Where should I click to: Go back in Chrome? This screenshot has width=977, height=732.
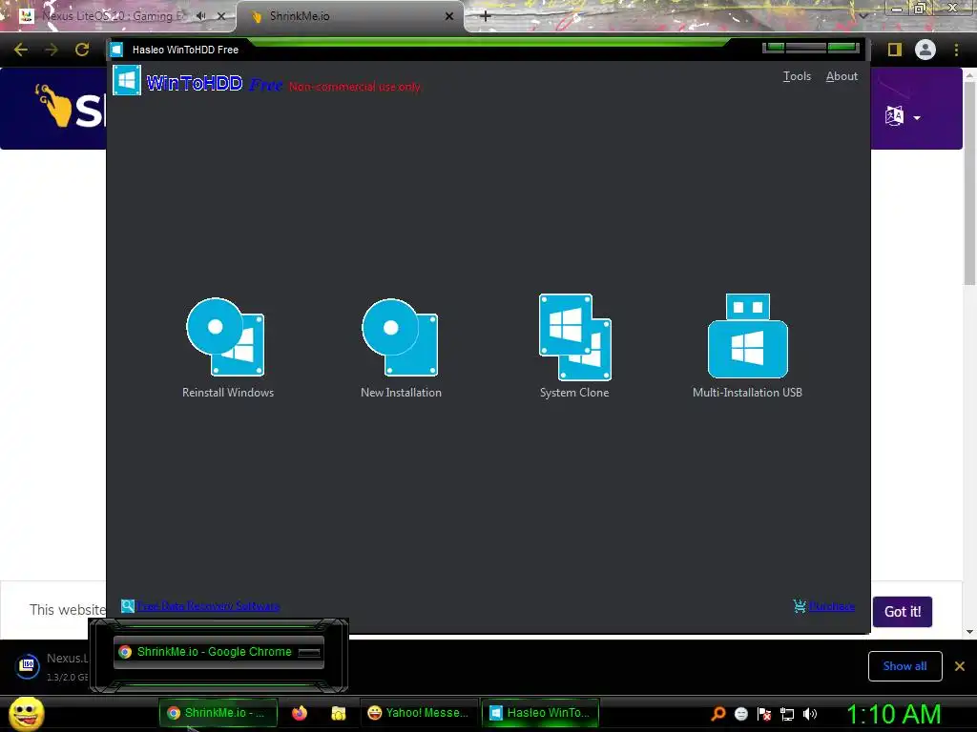pos(21,50)
